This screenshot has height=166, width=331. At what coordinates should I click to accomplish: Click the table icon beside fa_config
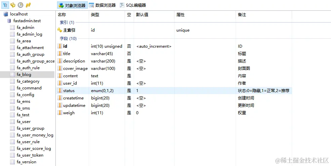click(13, 95)
